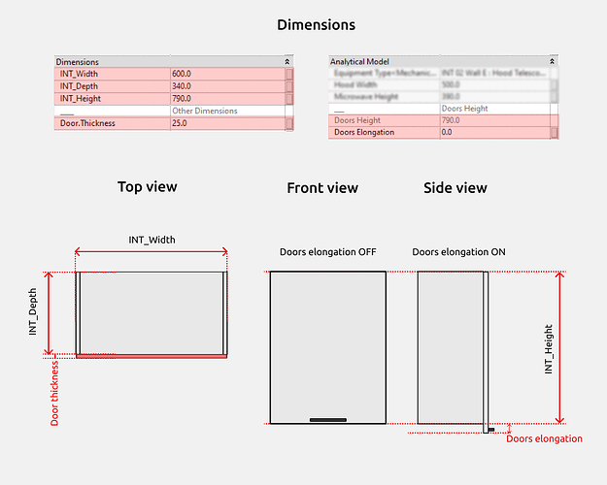Screen dimensions: 607x485
Task: Click the front view cabinet door handle
Action: (327, 420)
